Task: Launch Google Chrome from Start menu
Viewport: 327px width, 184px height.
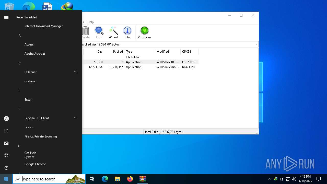Action: click(x=35, y=164)
